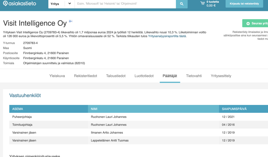This screenshot has width=268, height=157.
Task: Click the date 04 / 2016
Action: tap(228, 125)
